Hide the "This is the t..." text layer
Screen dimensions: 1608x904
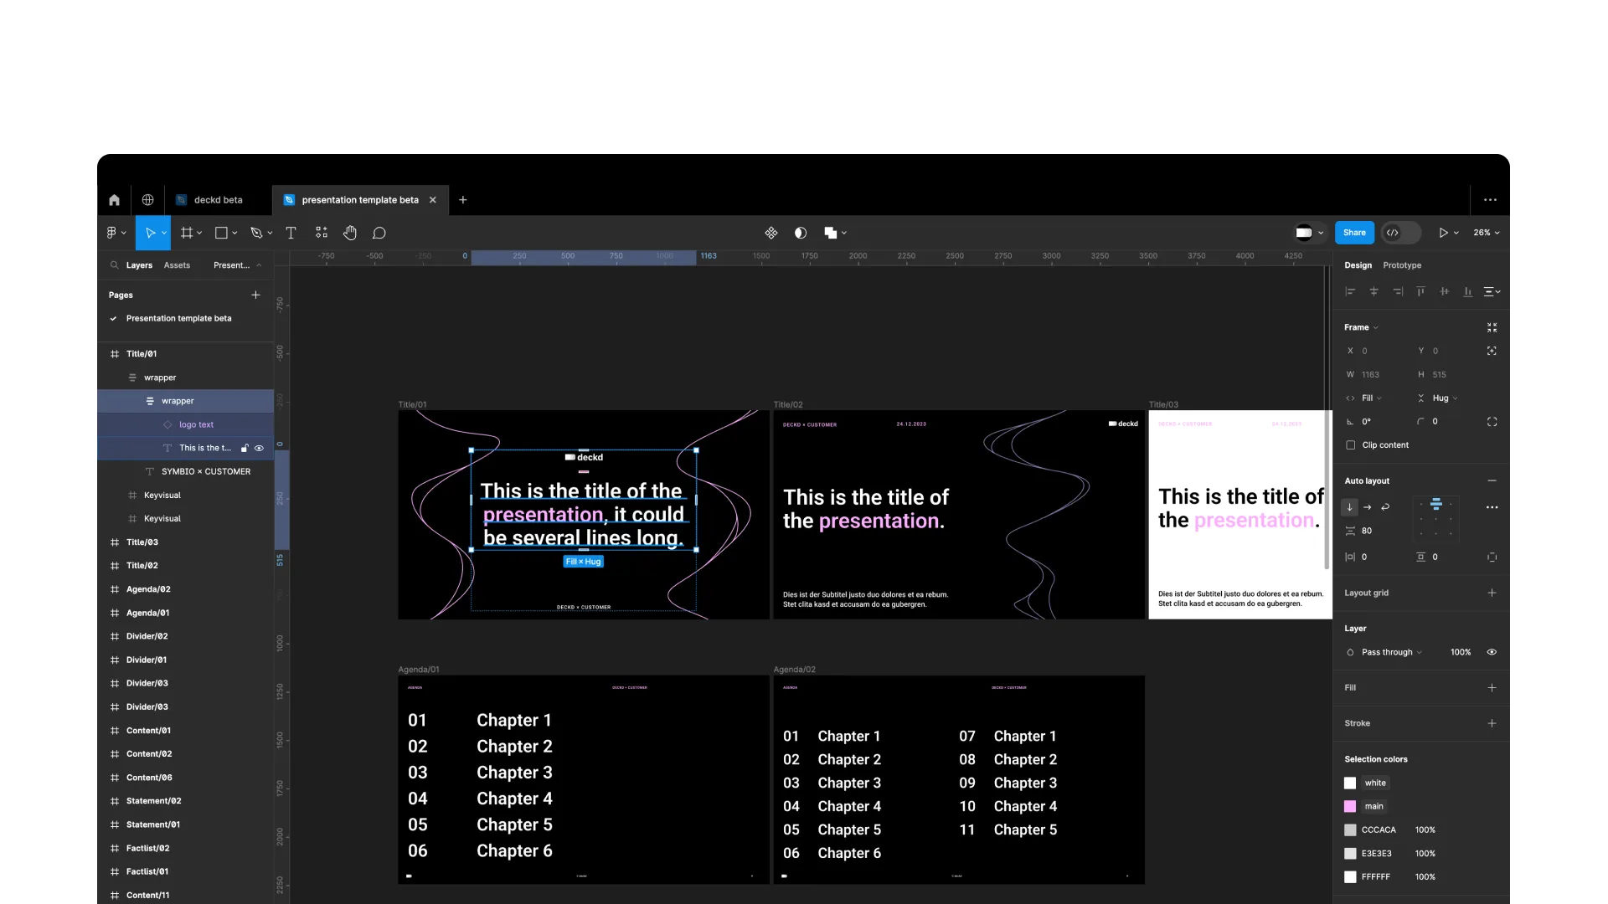coord(260,449)
